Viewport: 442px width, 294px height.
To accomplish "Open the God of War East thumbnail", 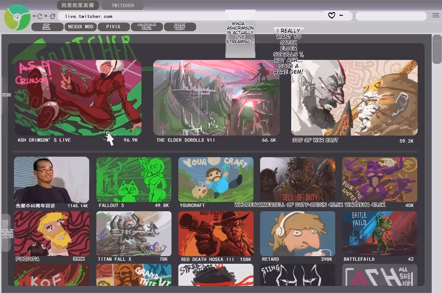I will click(x=354, y=98).
